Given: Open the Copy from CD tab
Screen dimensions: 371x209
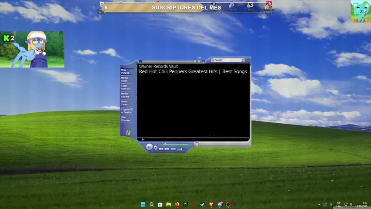Looking at the screenshot, I should pyautogui.click(x=125, y=87).
